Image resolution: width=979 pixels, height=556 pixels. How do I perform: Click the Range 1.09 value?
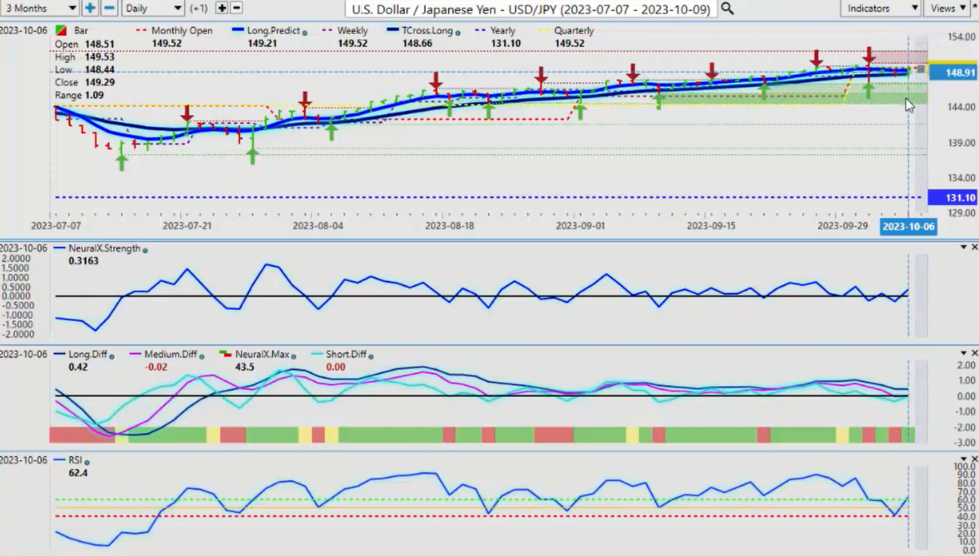coord(93,95)
